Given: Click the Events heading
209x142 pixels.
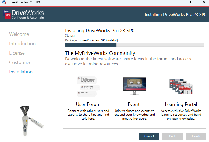Looking at the screenshot, I should 134,104.
